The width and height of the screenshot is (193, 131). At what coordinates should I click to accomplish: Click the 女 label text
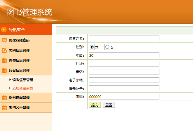(x=112, y=47)
